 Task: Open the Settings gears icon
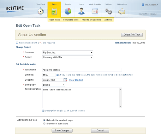[108, 11]
